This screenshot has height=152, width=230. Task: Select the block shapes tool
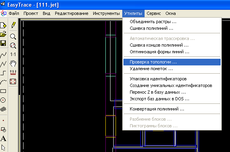(x=3, y=130)
